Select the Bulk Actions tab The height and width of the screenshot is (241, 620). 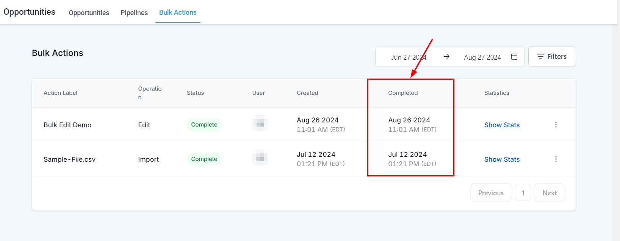178,12
